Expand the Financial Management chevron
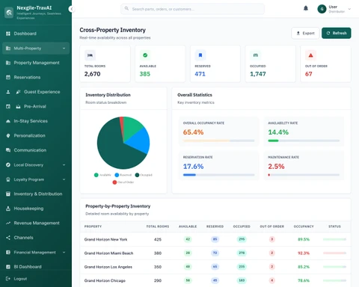The image size is (359, 287). pyautogui.click(x=64, y=252)
